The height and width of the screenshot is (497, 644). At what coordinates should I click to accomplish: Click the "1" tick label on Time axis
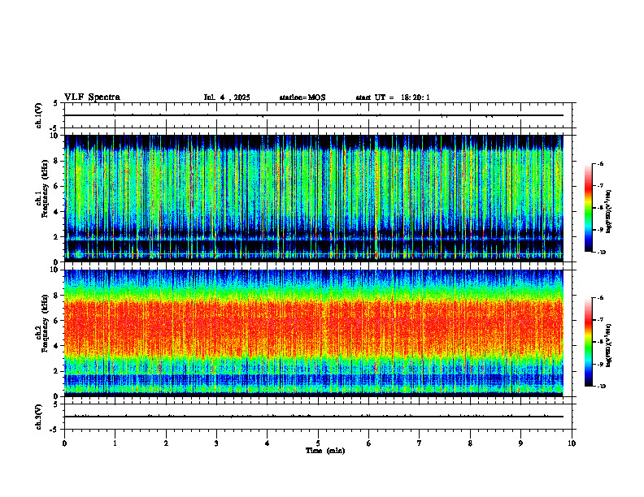pos(115,443)
